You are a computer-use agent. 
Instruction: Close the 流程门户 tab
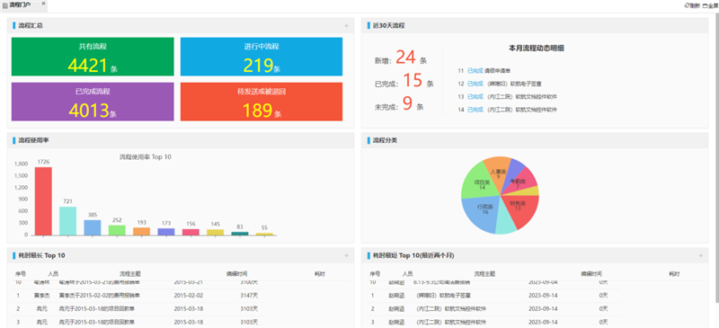(x=43, y=4)
